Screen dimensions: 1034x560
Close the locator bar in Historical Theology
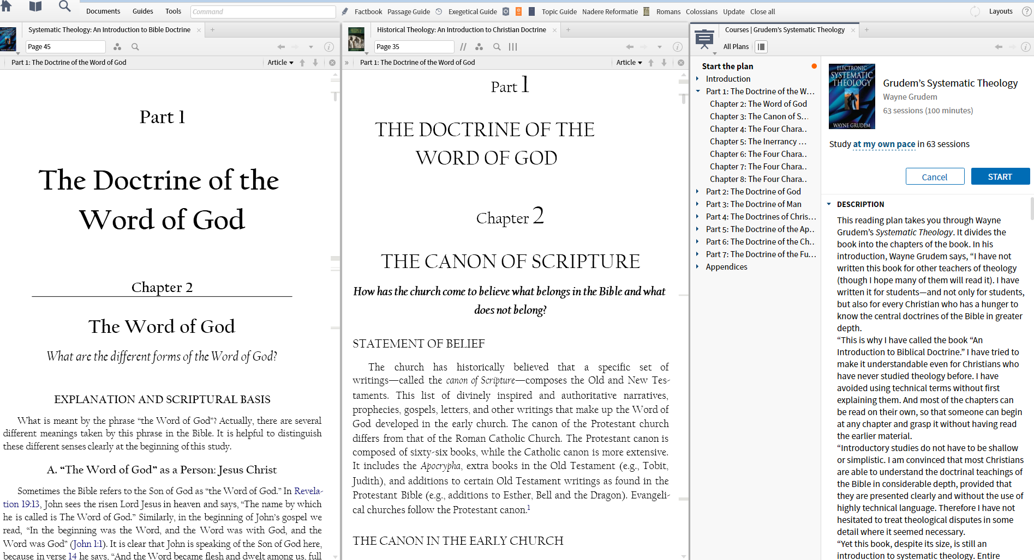click(x=681, y=63)
